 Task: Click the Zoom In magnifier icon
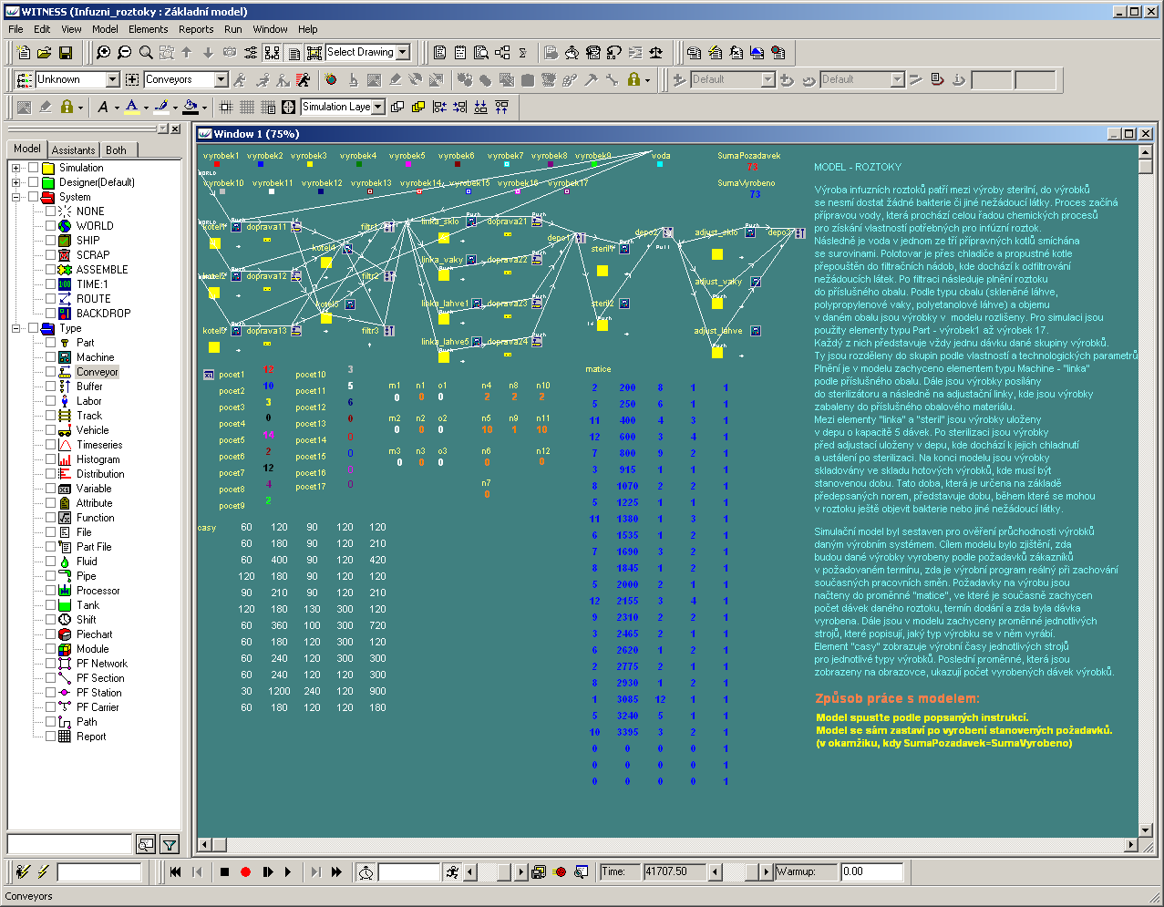click(x=104, y=53)
